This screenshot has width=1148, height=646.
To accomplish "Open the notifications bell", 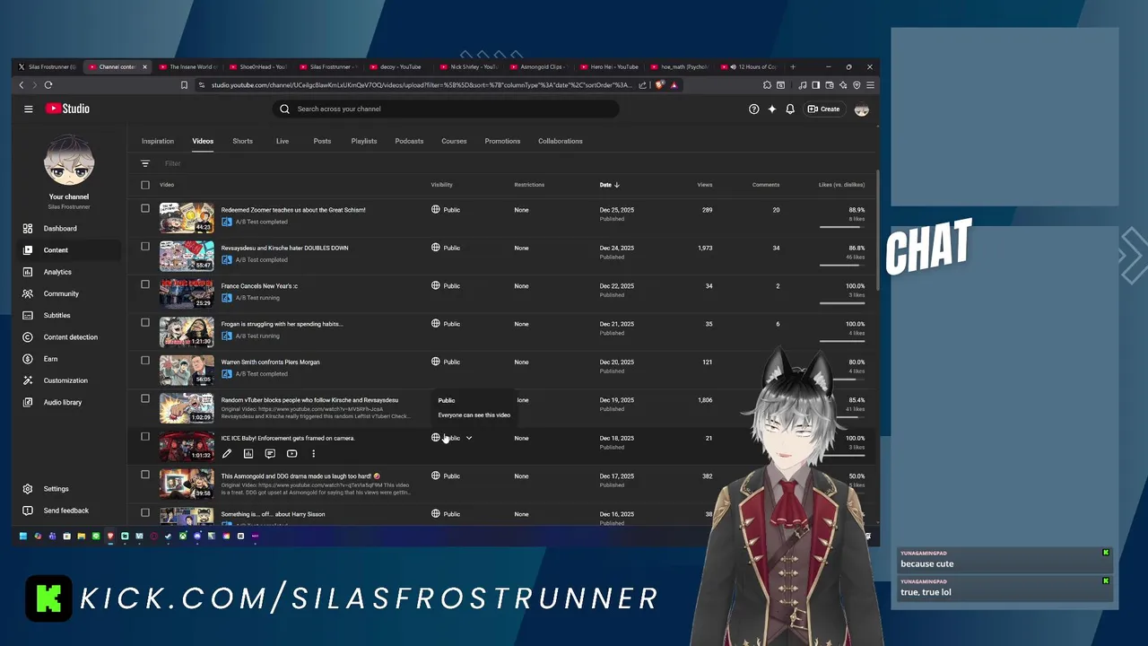I will click(x=790, y=109).
